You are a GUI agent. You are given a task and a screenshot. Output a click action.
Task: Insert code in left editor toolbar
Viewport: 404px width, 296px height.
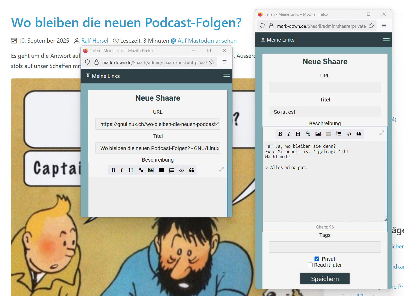point(181,170)
